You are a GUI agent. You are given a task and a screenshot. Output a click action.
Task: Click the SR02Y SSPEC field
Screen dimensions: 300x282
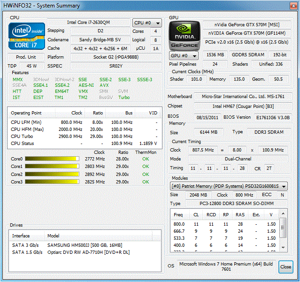[x=116, y=66]
